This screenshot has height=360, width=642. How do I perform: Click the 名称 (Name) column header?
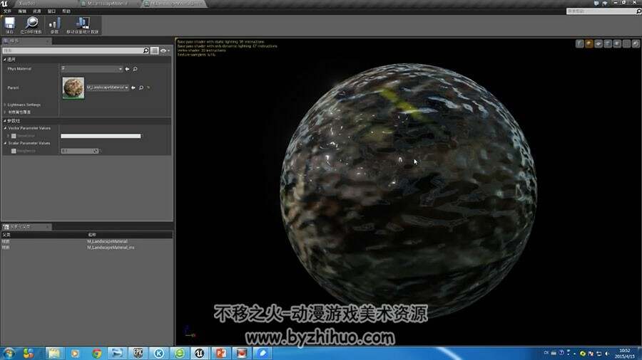[x=92, y=235]
